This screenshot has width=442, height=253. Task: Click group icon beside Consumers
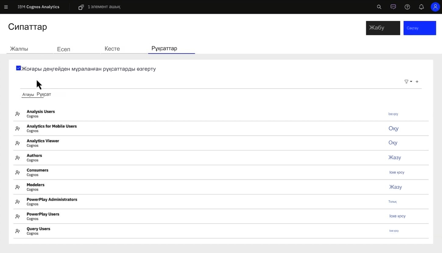tap(18, 172)
